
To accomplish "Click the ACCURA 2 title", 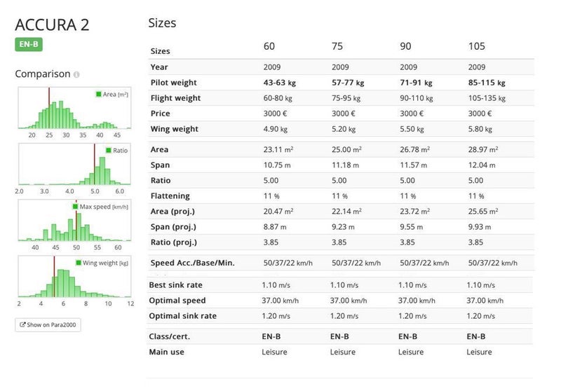I will tap(52, 25).
